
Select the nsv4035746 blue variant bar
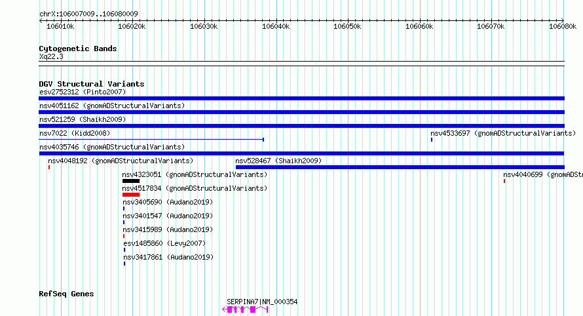pos(301,153)
